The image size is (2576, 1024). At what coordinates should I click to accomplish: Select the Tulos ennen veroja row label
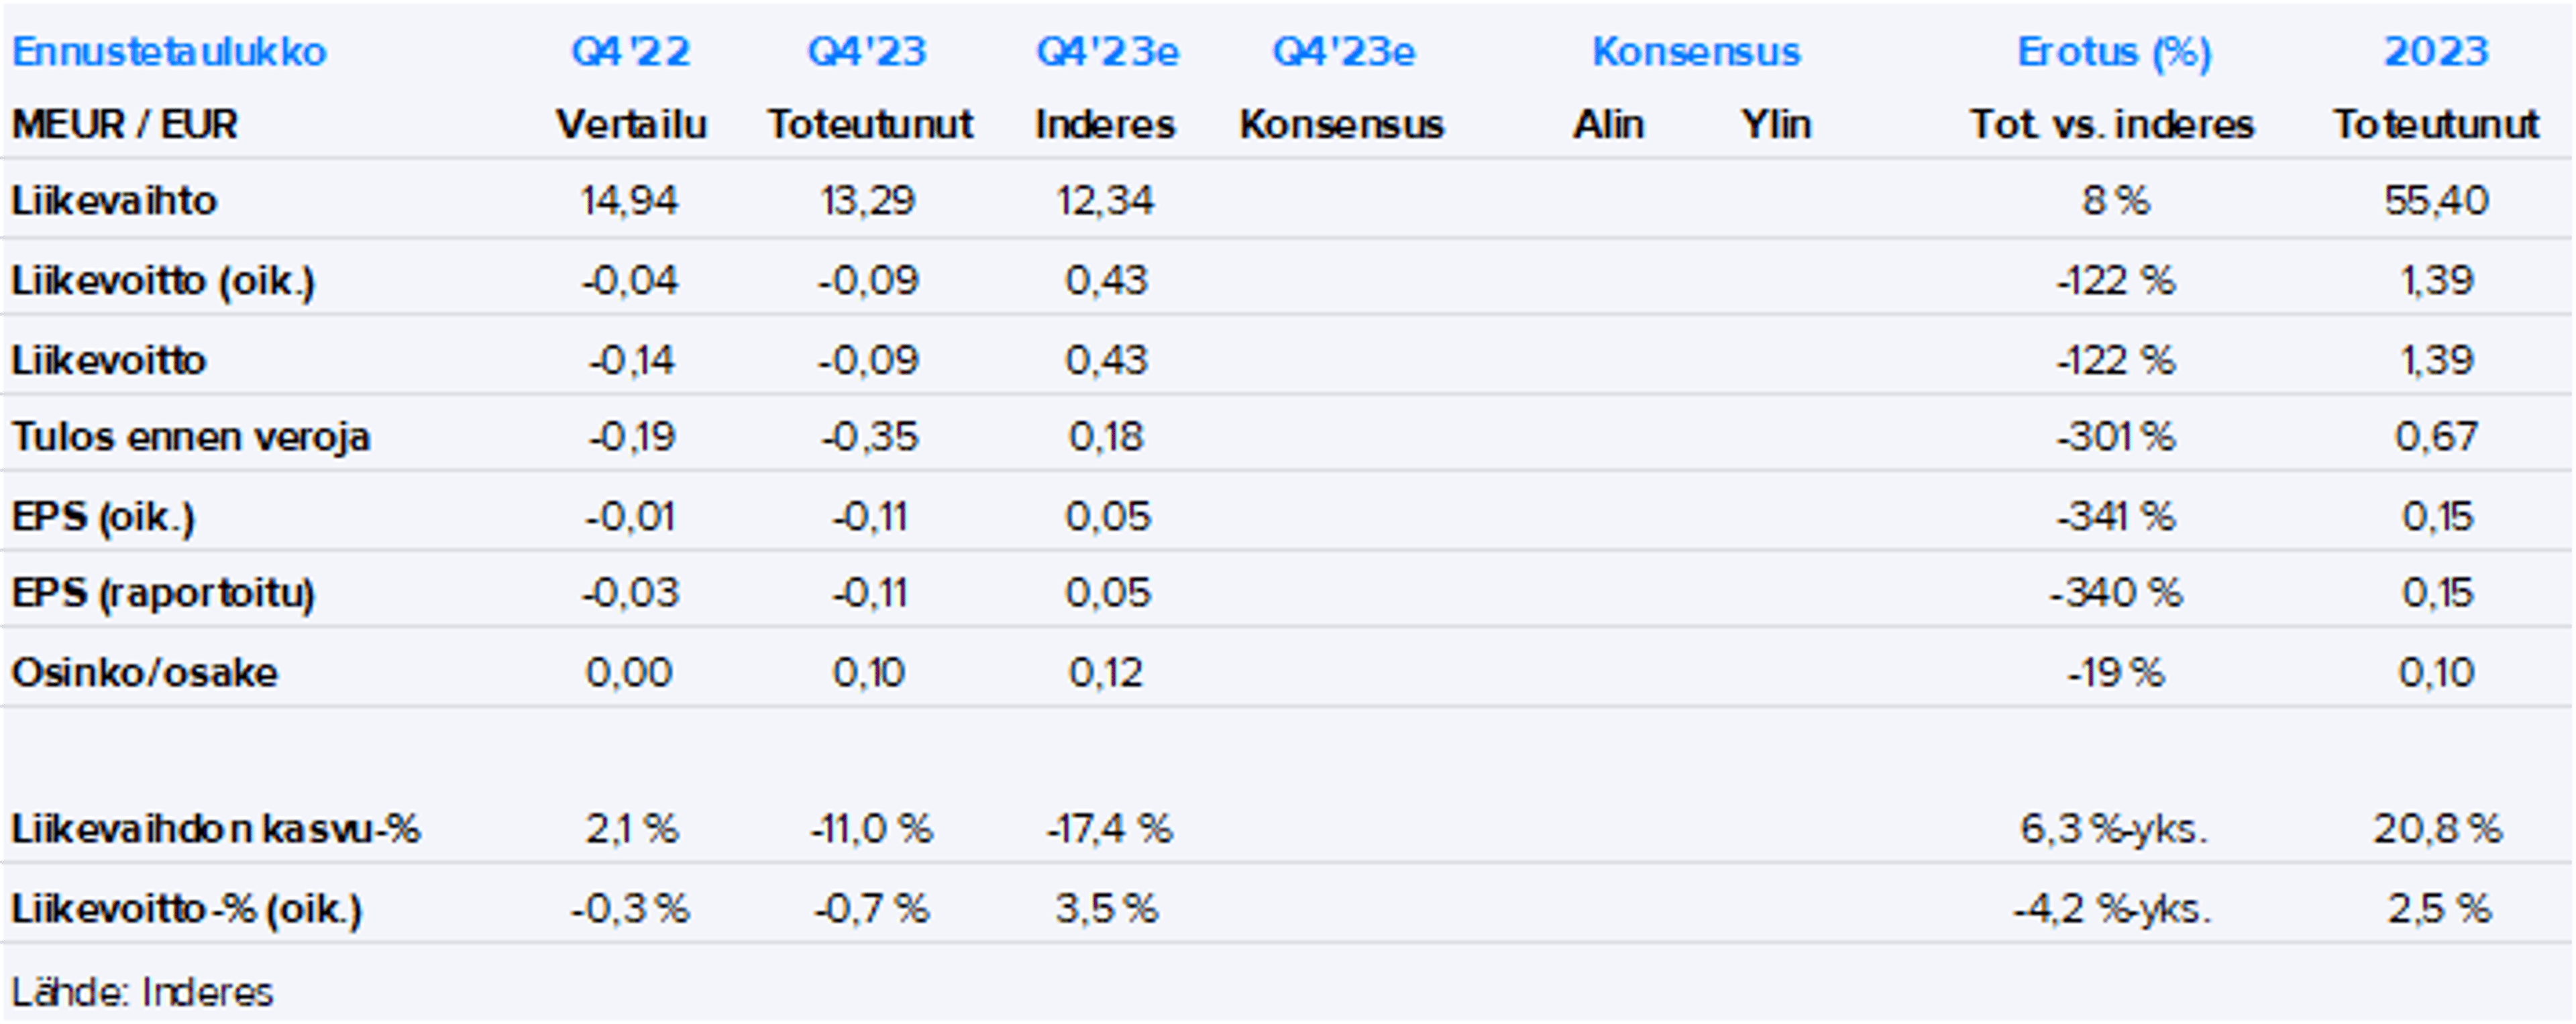(191, 437)
